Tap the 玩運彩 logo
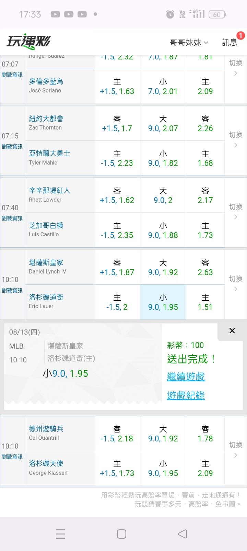247x551 pixels. pos(28,42)
